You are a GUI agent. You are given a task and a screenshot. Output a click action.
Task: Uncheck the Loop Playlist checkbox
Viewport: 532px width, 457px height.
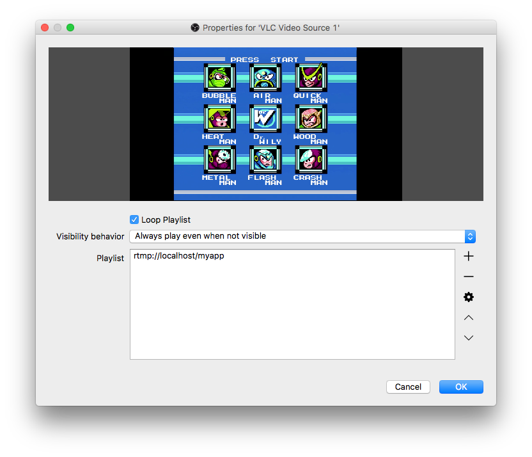(134, 220)
